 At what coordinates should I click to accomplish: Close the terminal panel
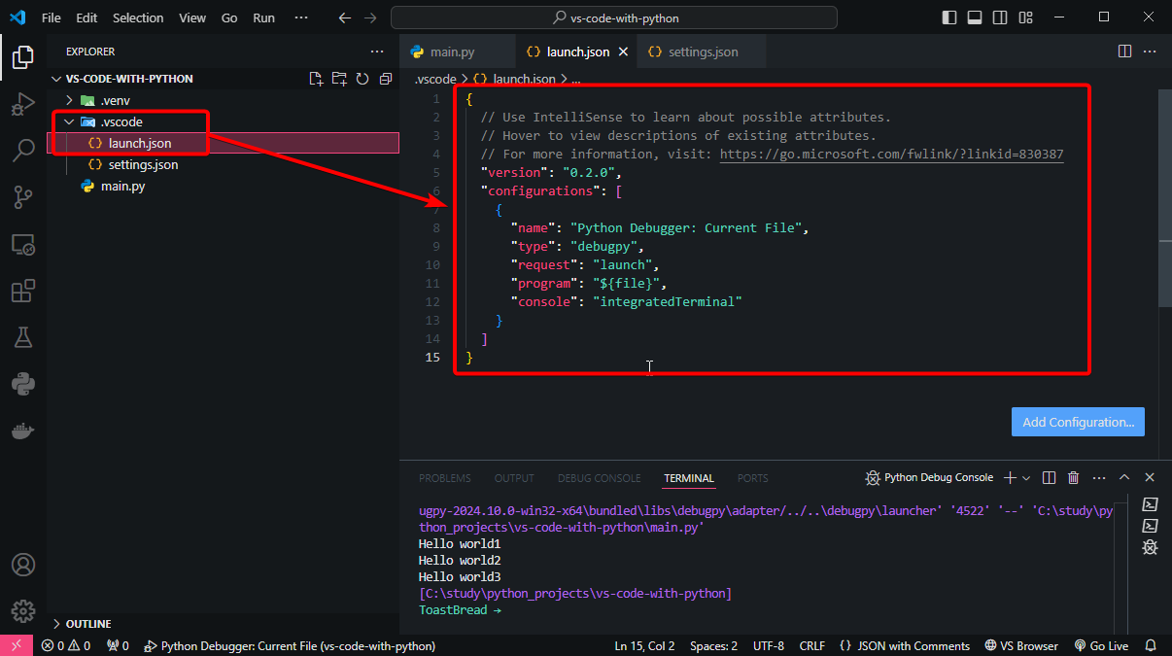point(1150,477)
